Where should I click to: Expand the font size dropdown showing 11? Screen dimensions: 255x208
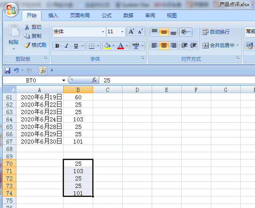coord(122,32)
